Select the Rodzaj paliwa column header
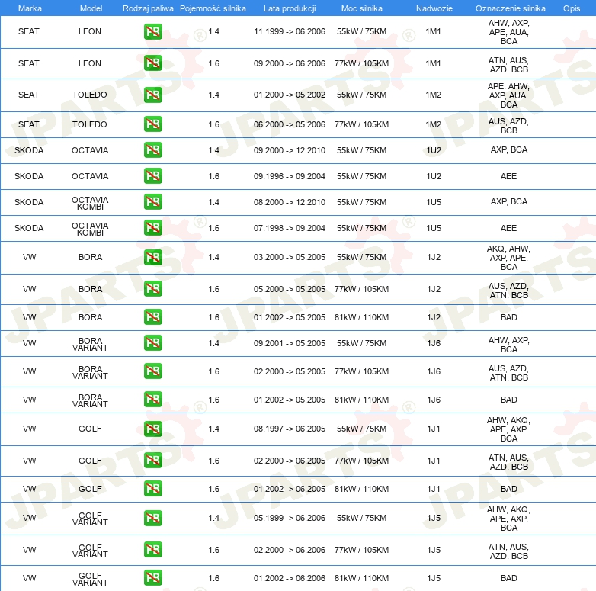This screenshot has width=596, height=591. 148,8
